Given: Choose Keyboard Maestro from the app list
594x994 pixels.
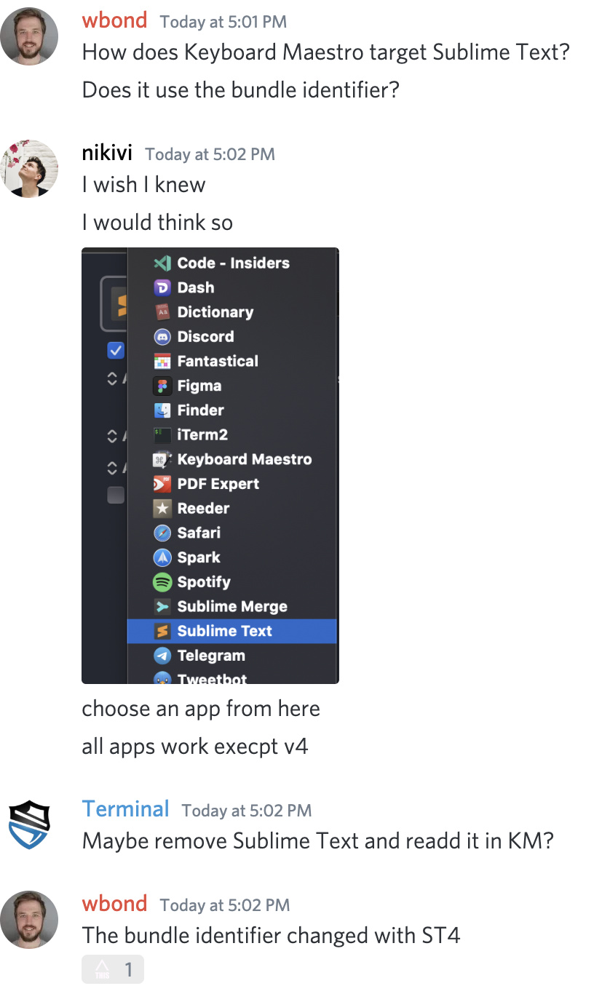Looking at the screenshot, I should [231, 459].
